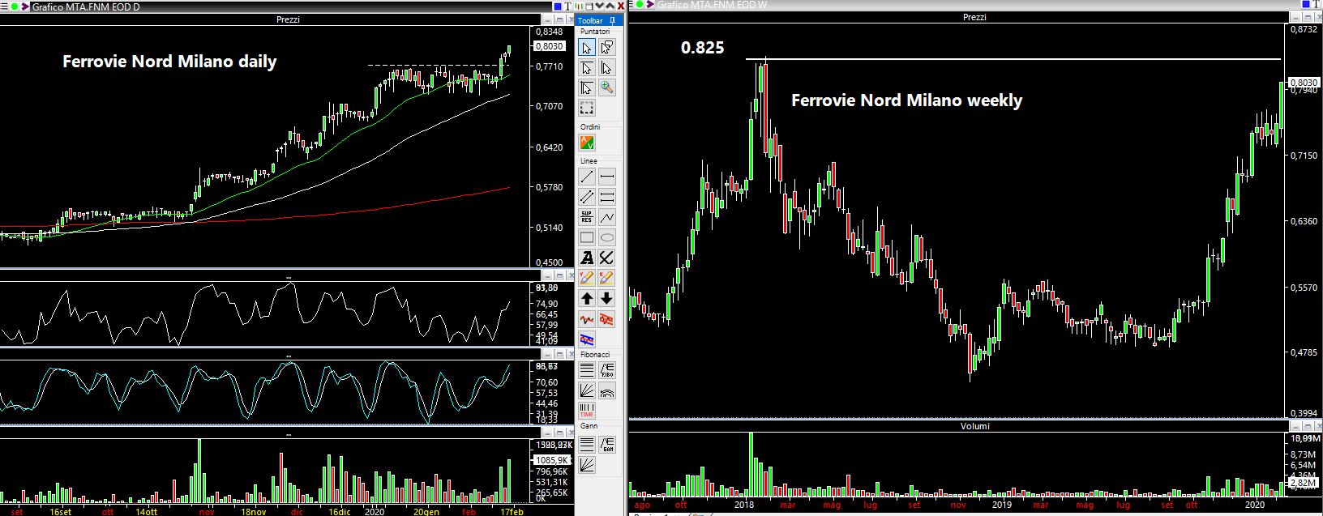Image resolution: width=1323 pixels, height=516 pixels.
Task: Click the green circle in weekly chart title bar
Action: [640, 5]
